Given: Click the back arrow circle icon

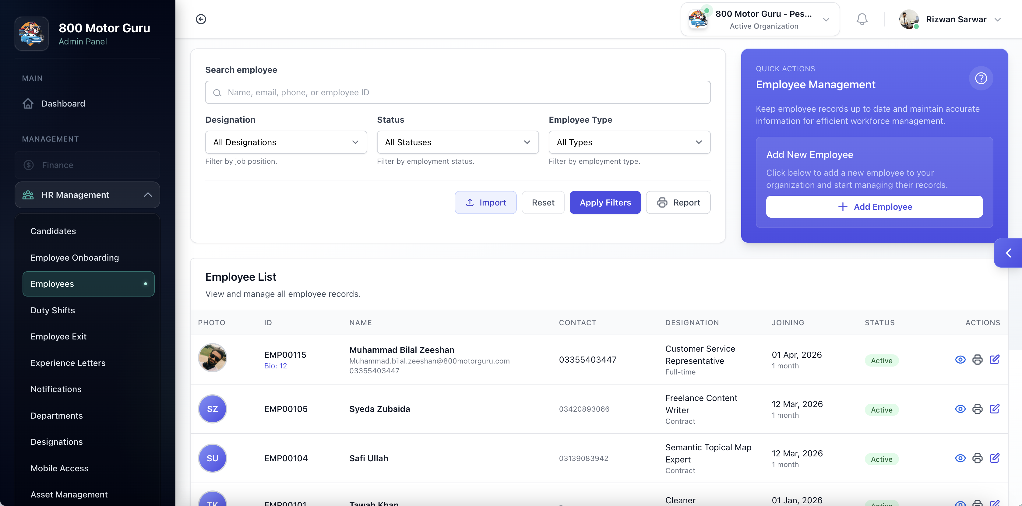Looking at the screenshot, I should pos(201,19).
